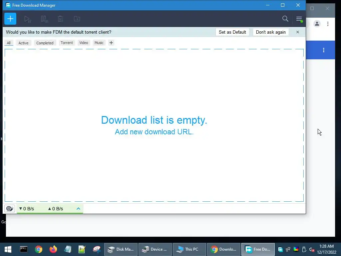Open the muted volume tray icon

312,249
